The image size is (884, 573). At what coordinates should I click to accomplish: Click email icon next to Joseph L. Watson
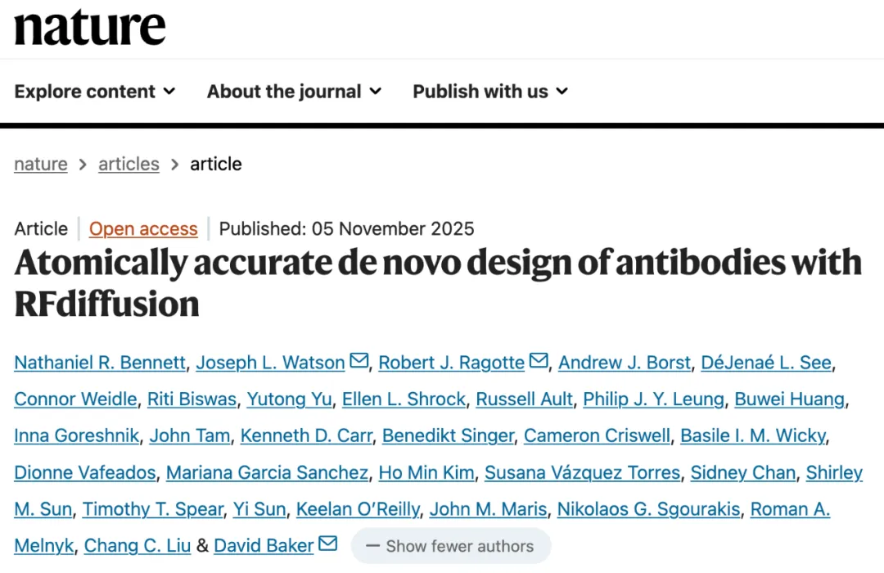[359, 361]
